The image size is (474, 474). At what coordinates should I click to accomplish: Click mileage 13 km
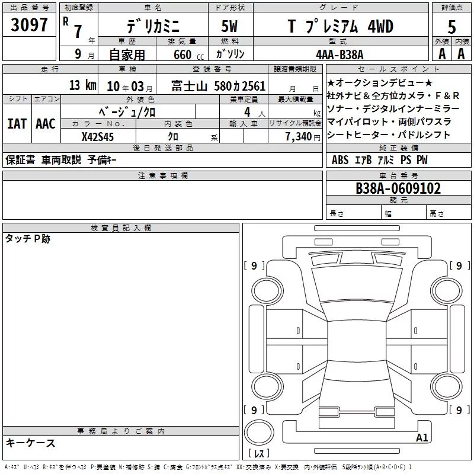tap(83, 85)
